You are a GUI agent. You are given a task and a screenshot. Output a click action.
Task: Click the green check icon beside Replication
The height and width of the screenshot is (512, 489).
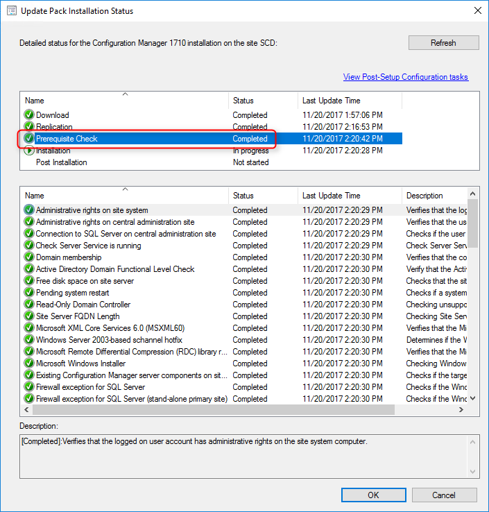point(29,127)
